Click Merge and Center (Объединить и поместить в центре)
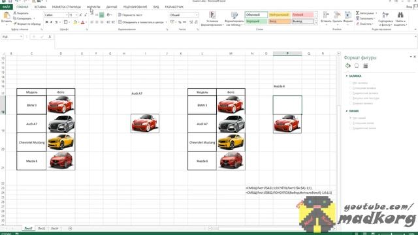This screenshot has width=418, height=235. pos(141,22)
